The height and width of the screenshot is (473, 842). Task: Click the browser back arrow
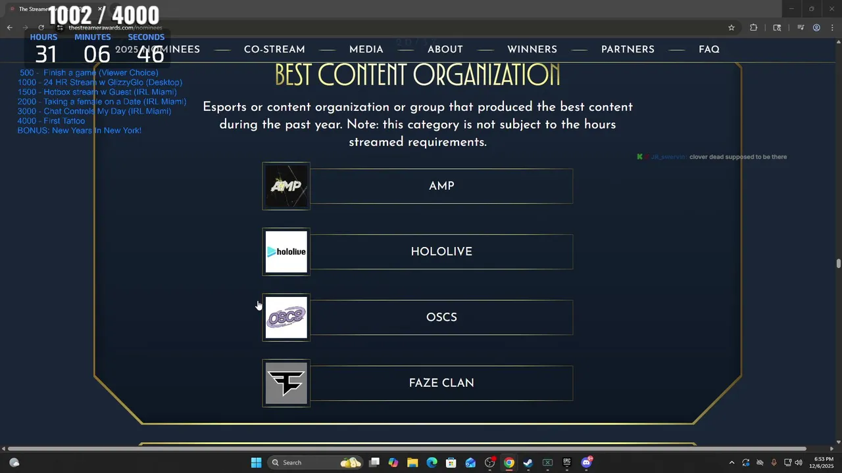(x=9, y=28)
